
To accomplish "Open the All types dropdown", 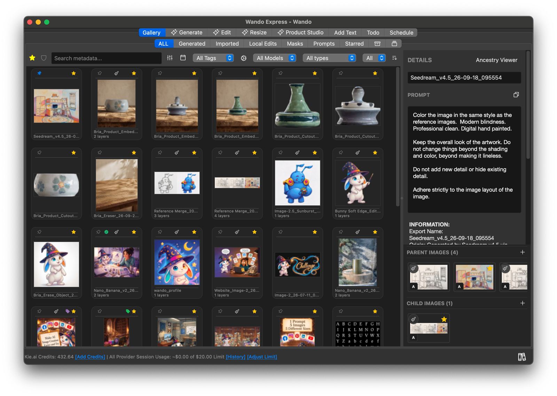I will 329,58.
